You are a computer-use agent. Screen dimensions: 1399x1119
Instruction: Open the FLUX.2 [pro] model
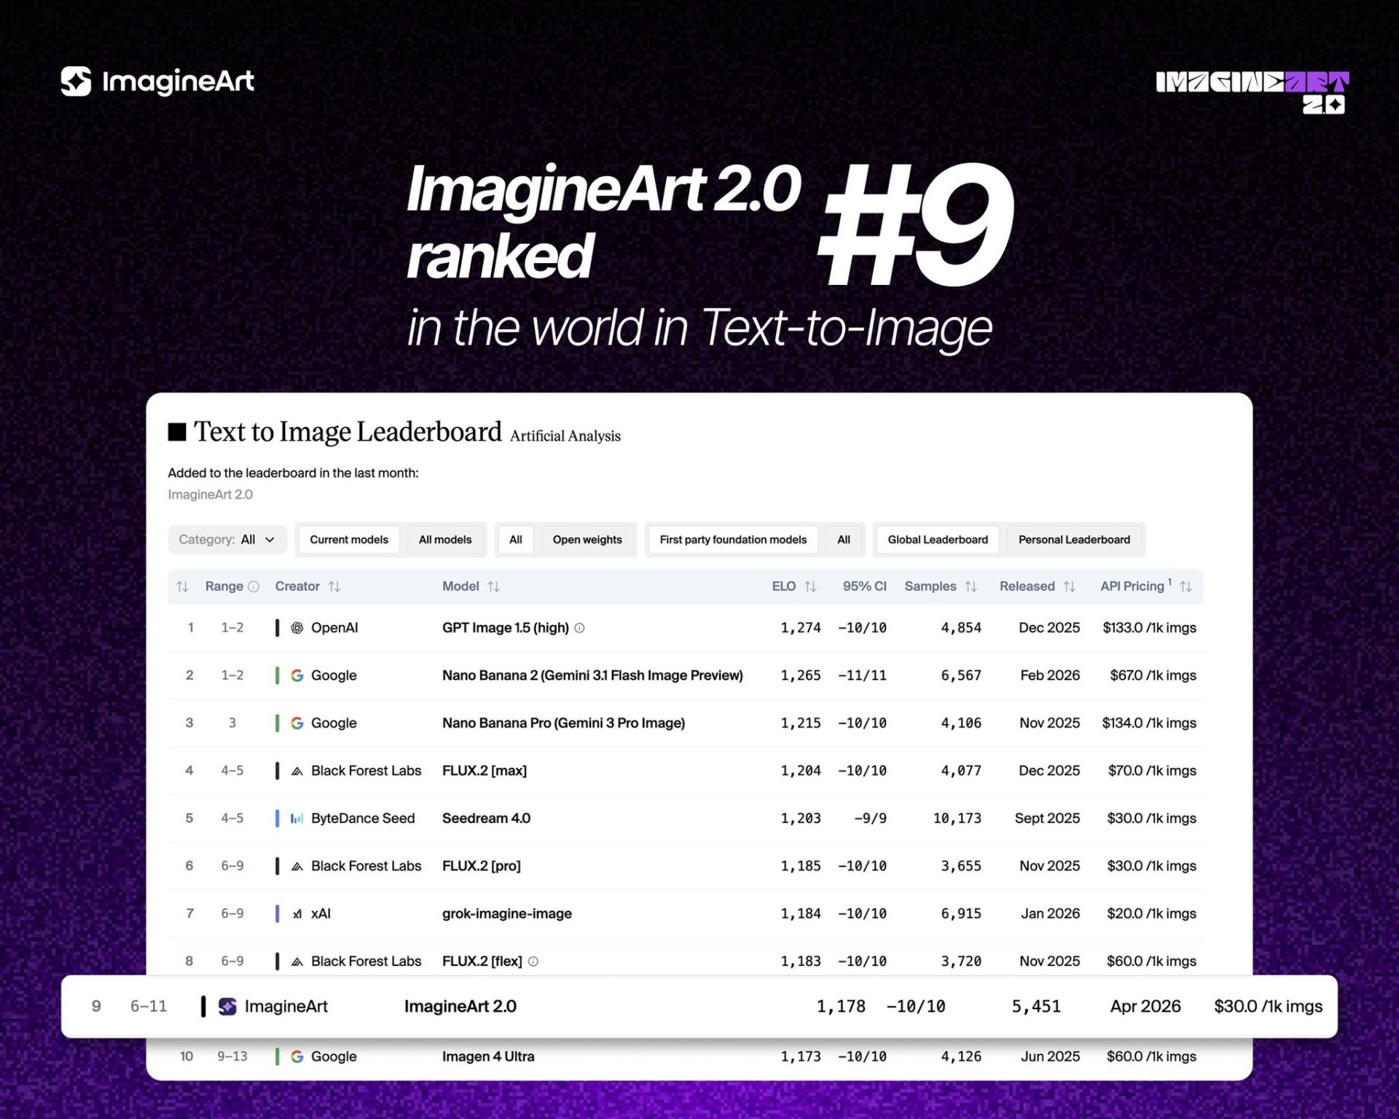point(481,866)
